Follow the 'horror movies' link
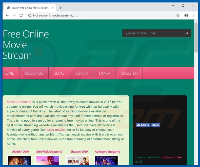The width and height of the screenshot is (200, 167). [55, 130]
